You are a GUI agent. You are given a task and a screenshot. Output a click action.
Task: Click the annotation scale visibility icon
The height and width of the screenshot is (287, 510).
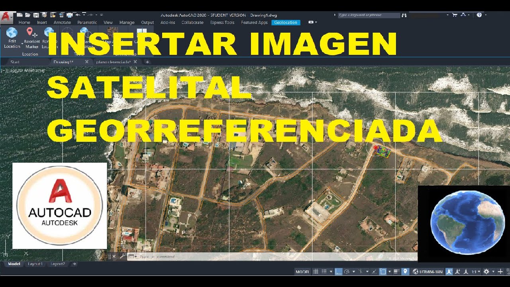449,271
